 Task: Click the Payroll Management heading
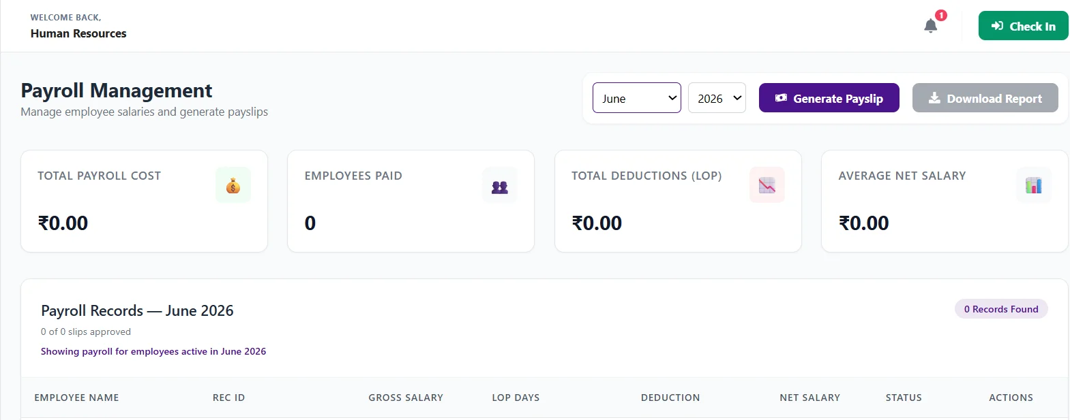[117, 91]
